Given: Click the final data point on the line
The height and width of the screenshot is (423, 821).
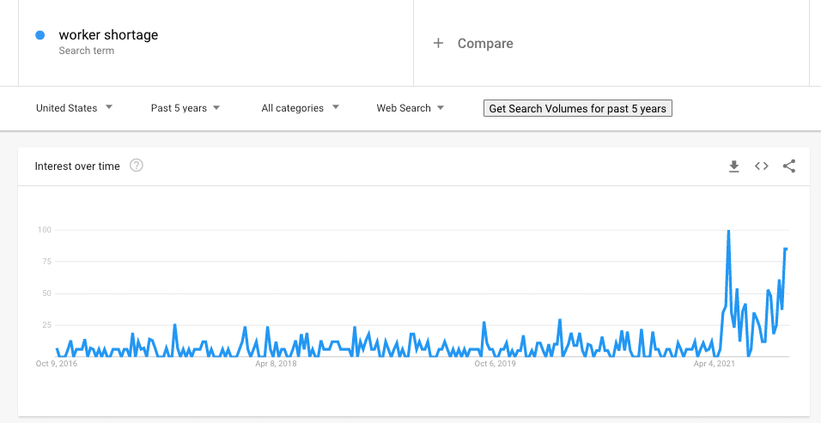Looking at the screenshot, I should click(x=787, y=249).
